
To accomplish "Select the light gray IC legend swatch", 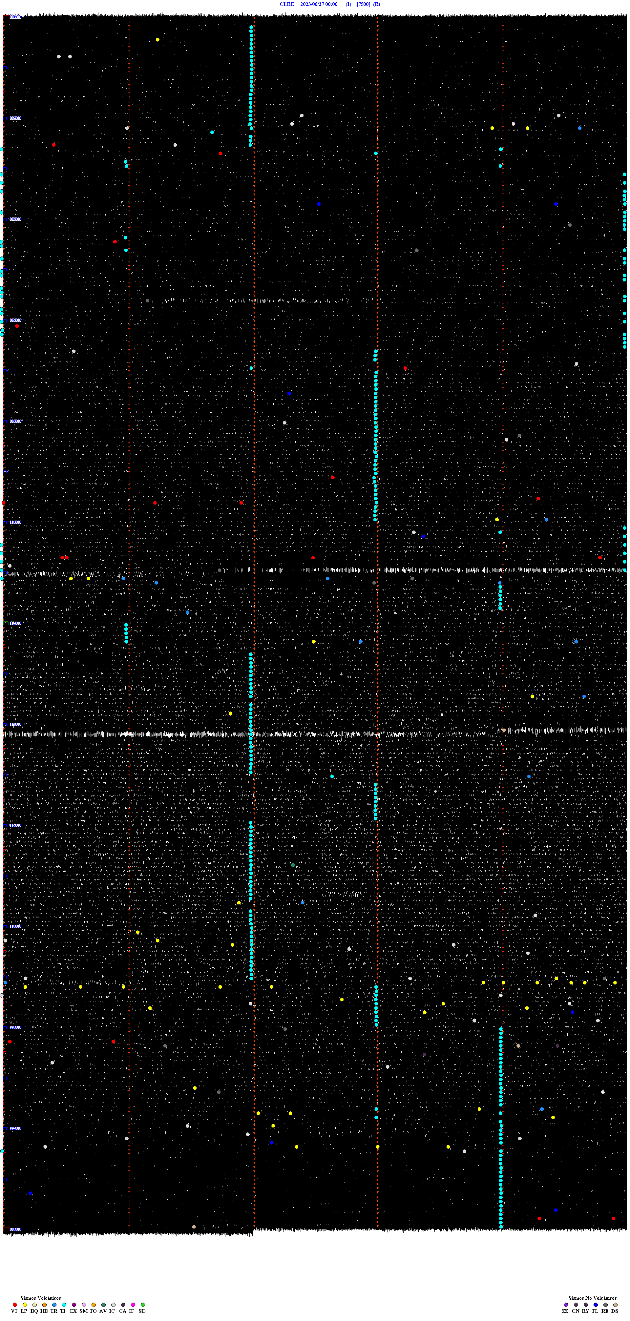I will pyautogui.click(x=114, y=1305).
